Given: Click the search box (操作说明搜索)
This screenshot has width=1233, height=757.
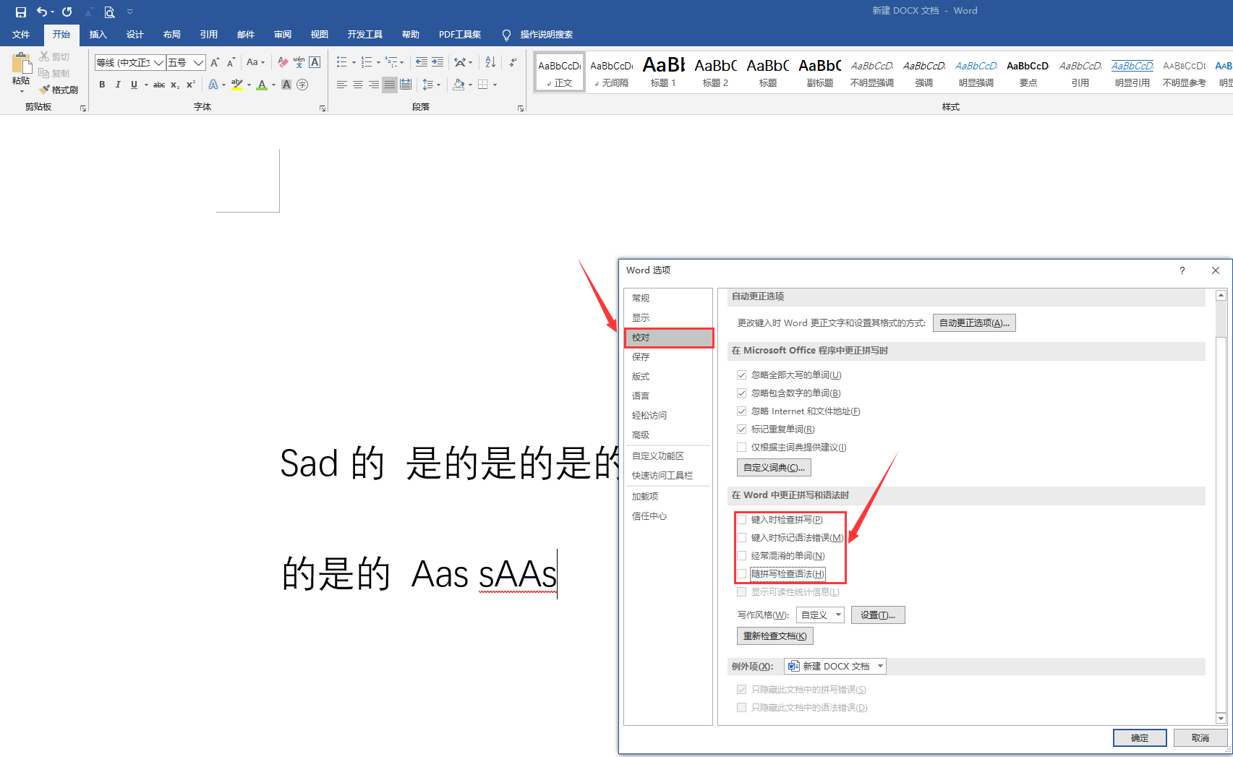Looking at the screenshot, I should (x=546, y=35).
